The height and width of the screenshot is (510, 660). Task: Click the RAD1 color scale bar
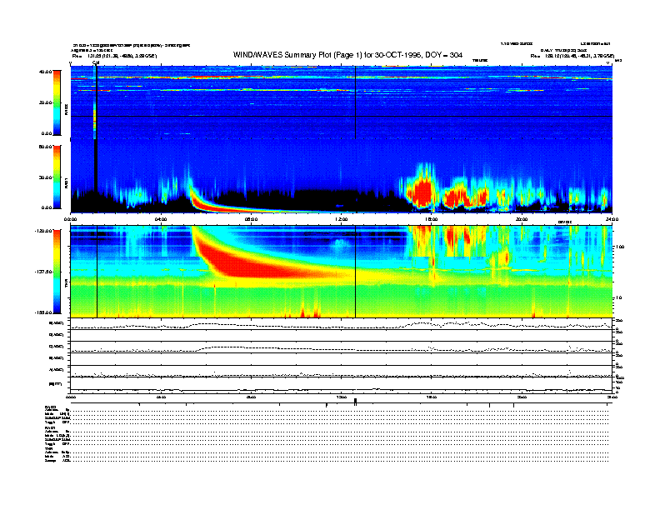pos(55,177)
